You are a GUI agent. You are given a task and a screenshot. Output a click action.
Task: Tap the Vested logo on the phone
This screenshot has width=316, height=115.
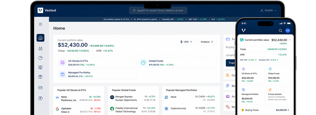point(244,30)
